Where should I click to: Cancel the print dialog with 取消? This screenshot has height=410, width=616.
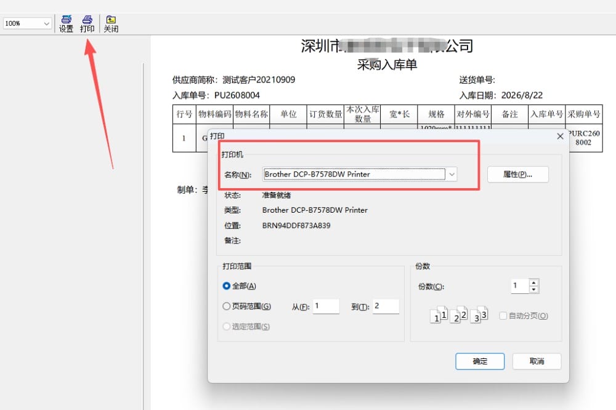pos(537,361)
